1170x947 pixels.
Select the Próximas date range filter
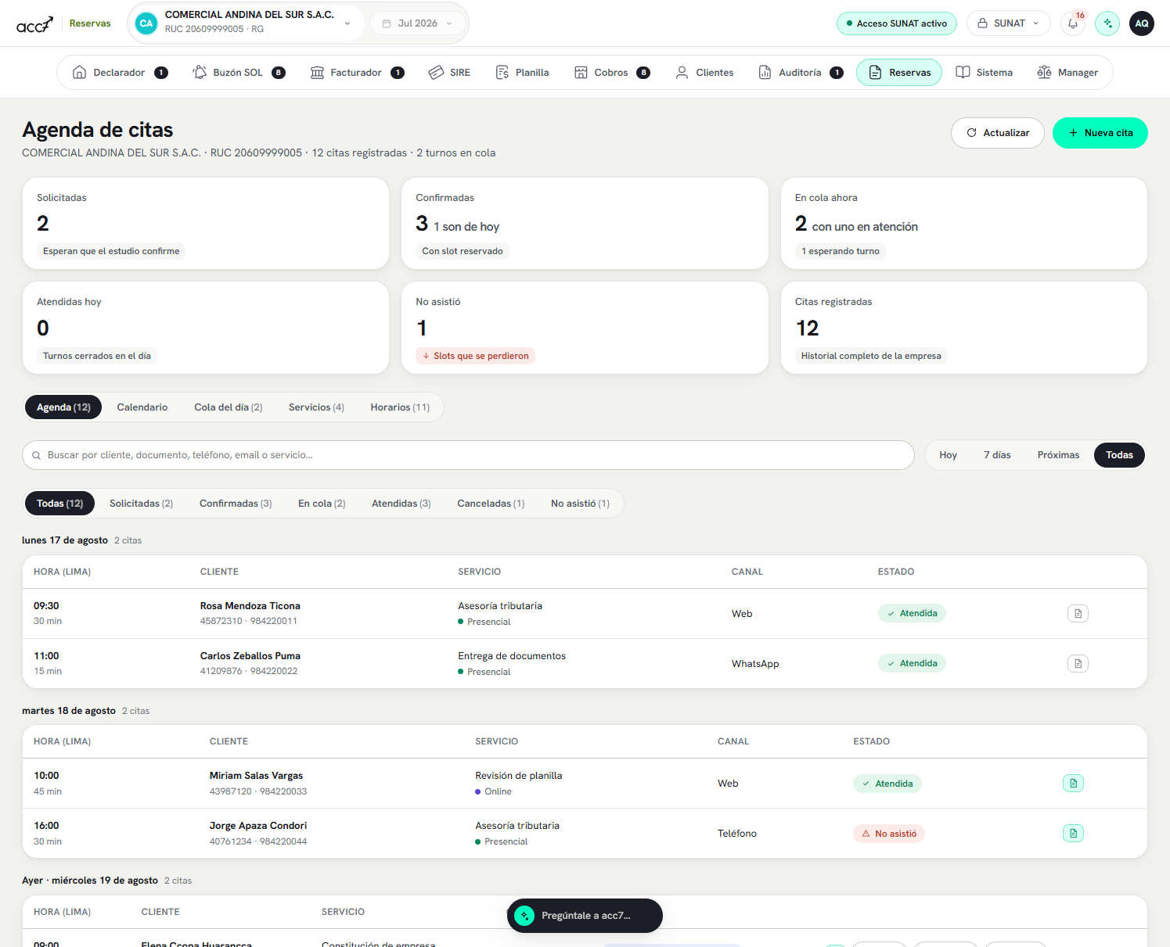point(1058,455)
